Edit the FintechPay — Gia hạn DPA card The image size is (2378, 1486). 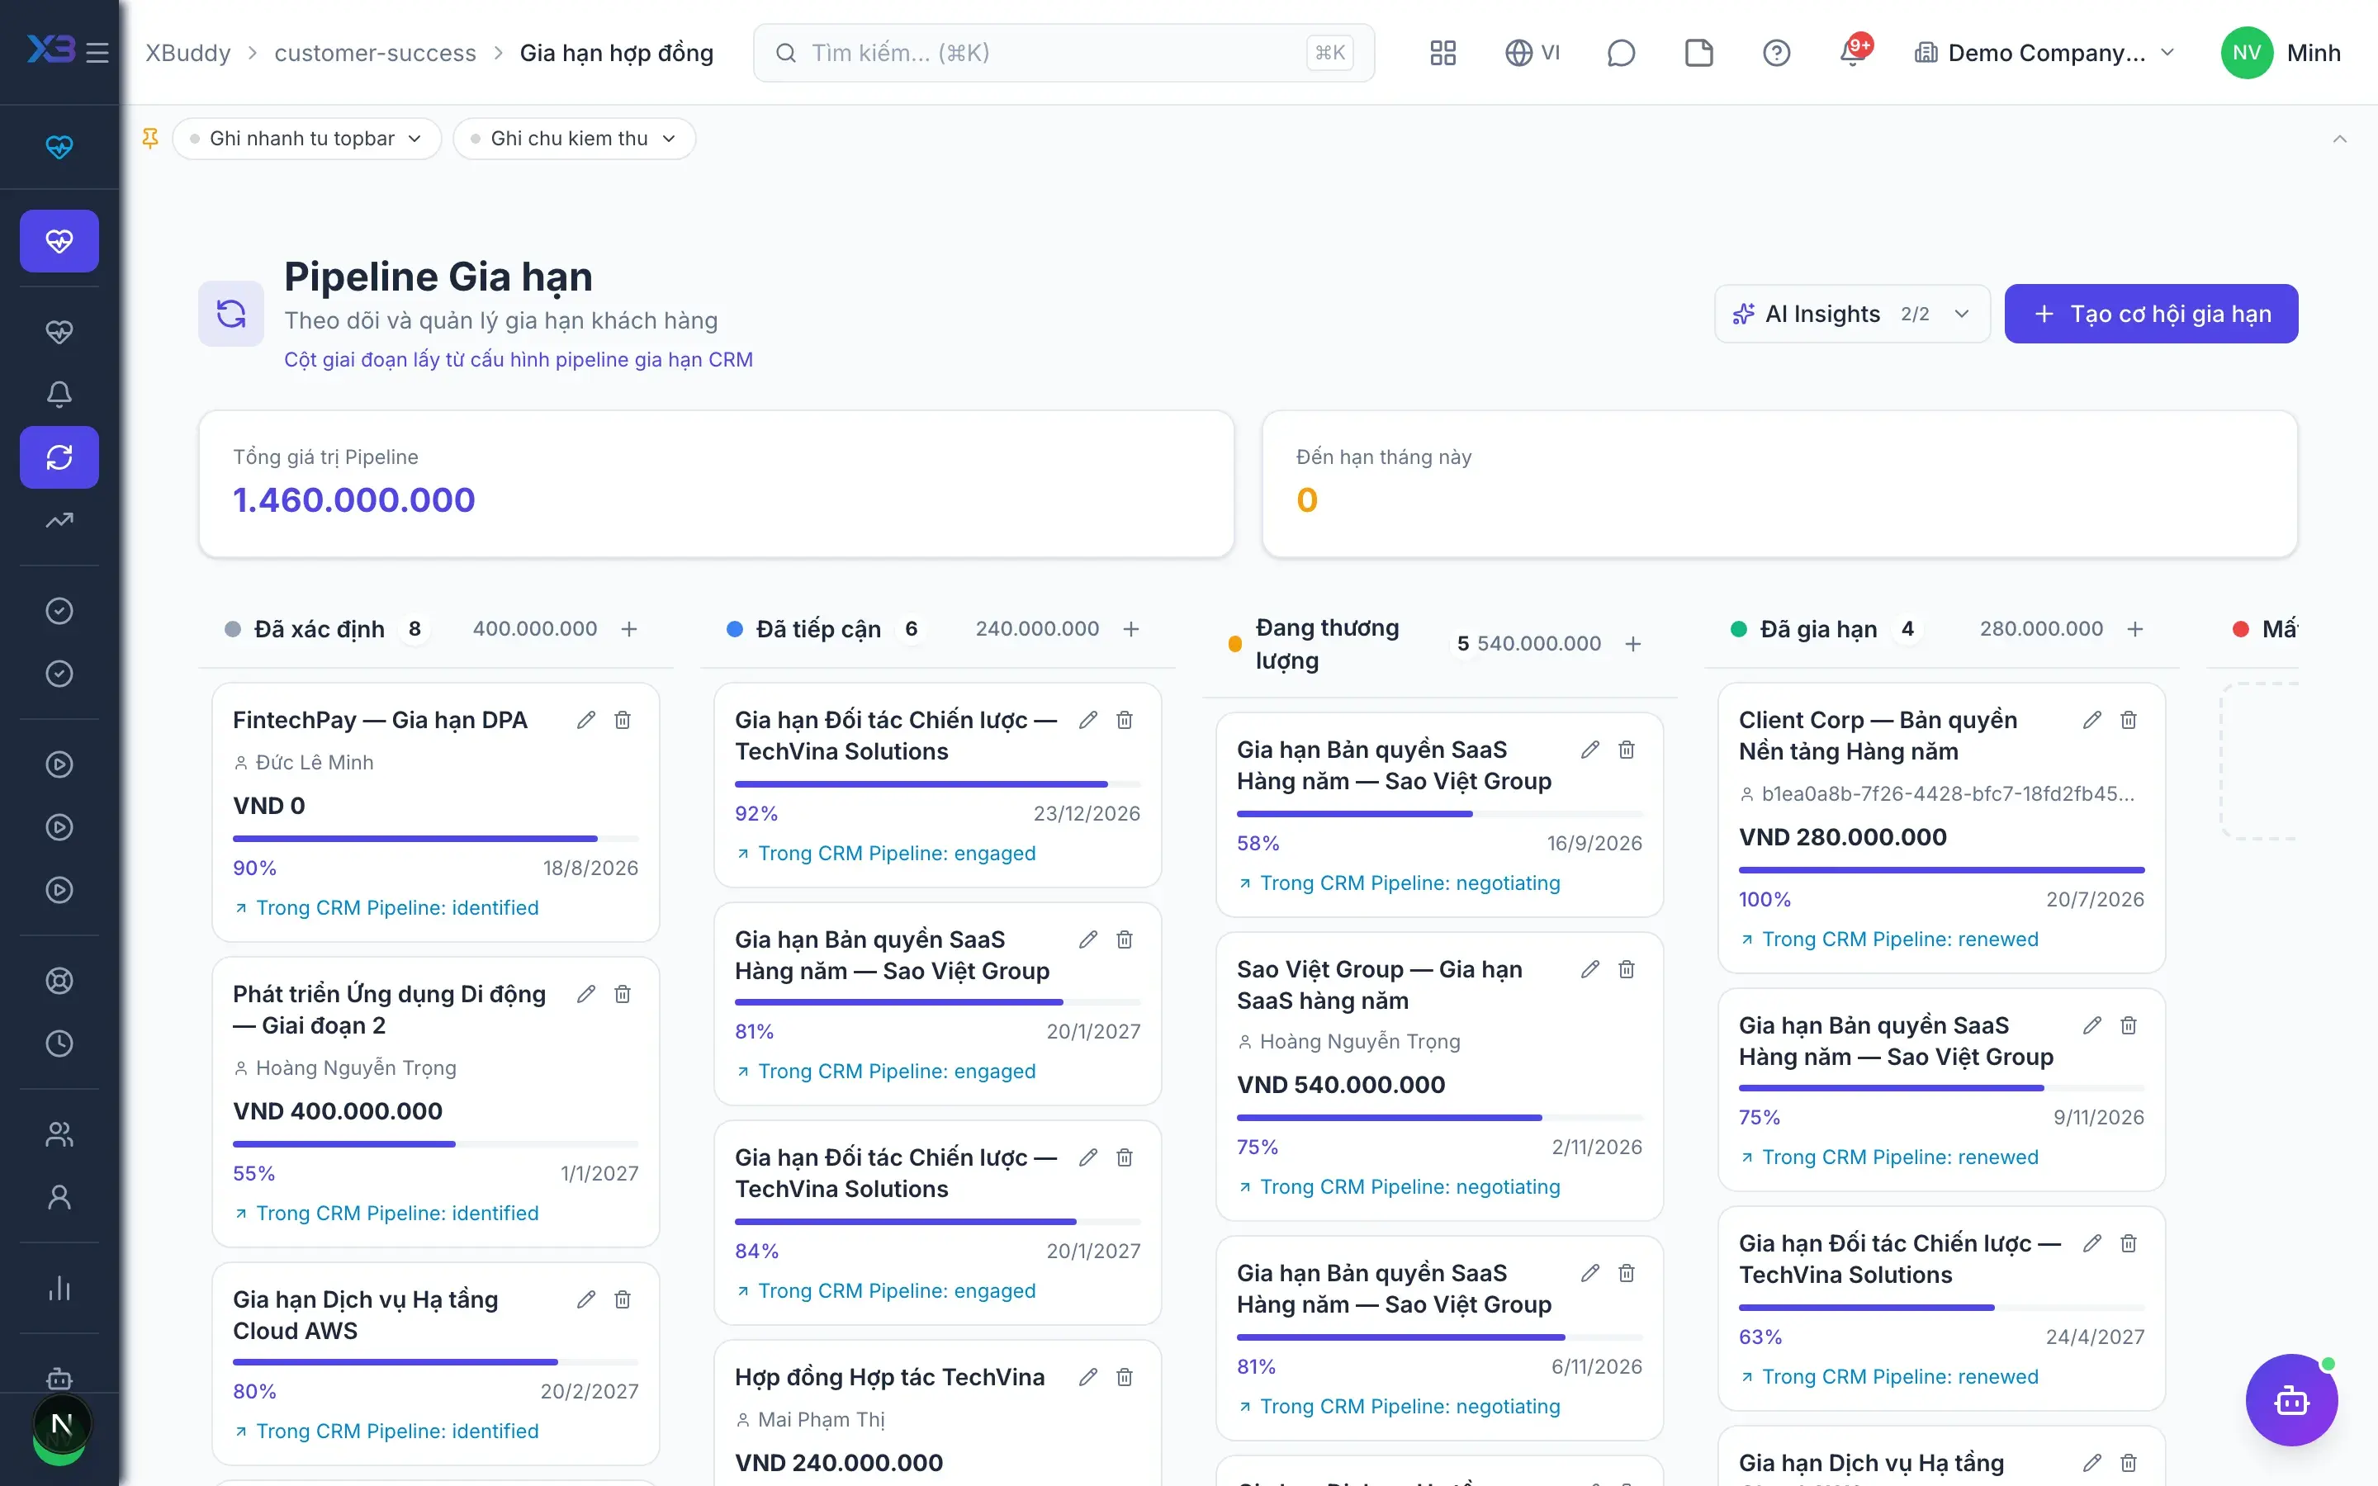click(585, 721)
